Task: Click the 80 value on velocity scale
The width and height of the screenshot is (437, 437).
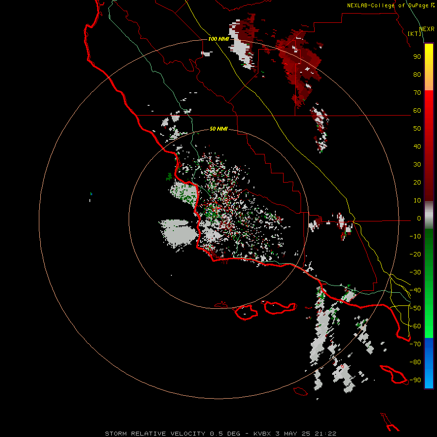Action: [417, 74]
